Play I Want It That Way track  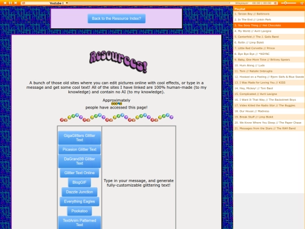tap(269, 100)
